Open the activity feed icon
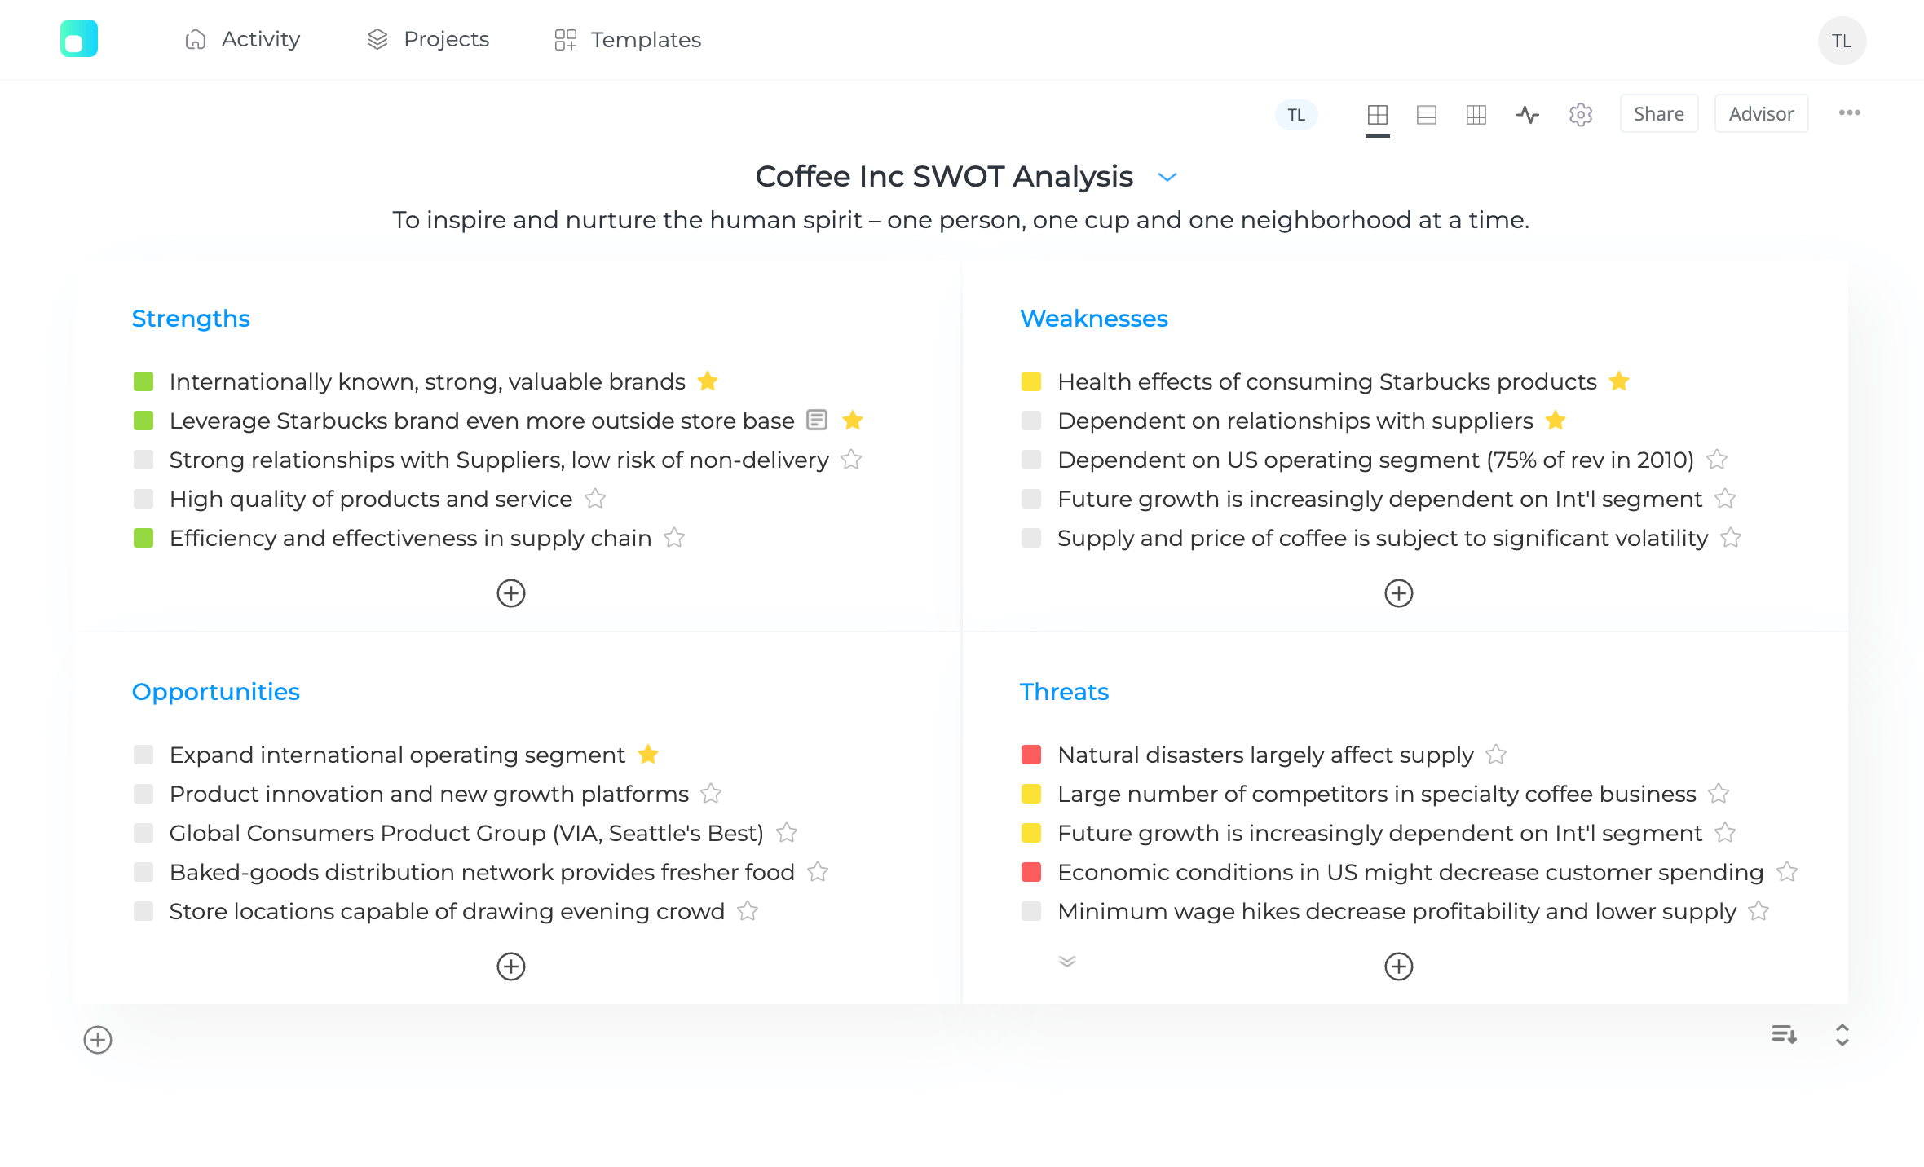Screen dimensions: 1924x1167 click(1528, 115)
